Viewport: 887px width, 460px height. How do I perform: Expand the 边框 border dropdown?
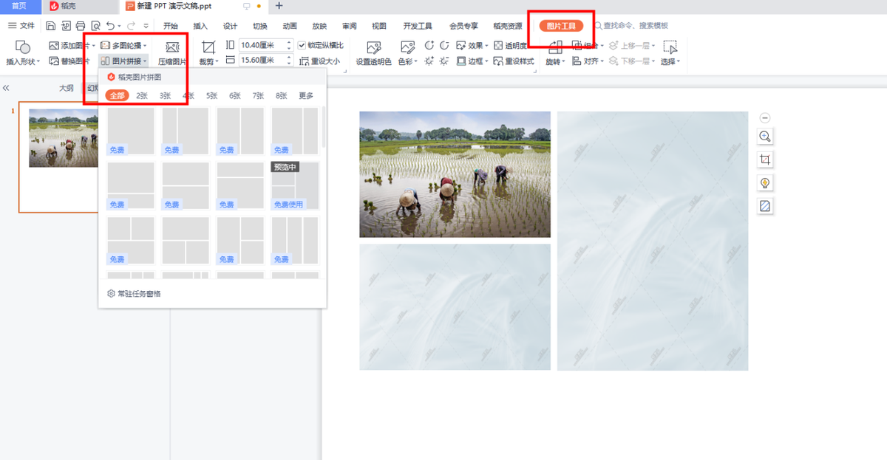click(487, 61)
